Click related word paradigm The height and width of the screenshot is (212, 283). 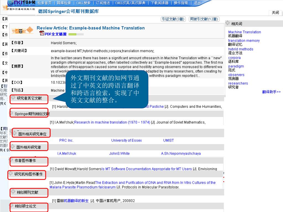click(236, 66)
